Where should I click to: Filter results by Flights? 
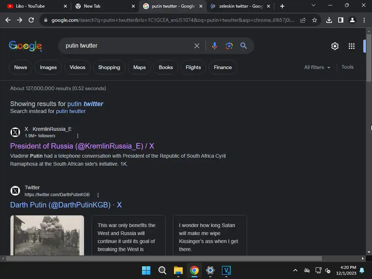click(x=193, y=67)
